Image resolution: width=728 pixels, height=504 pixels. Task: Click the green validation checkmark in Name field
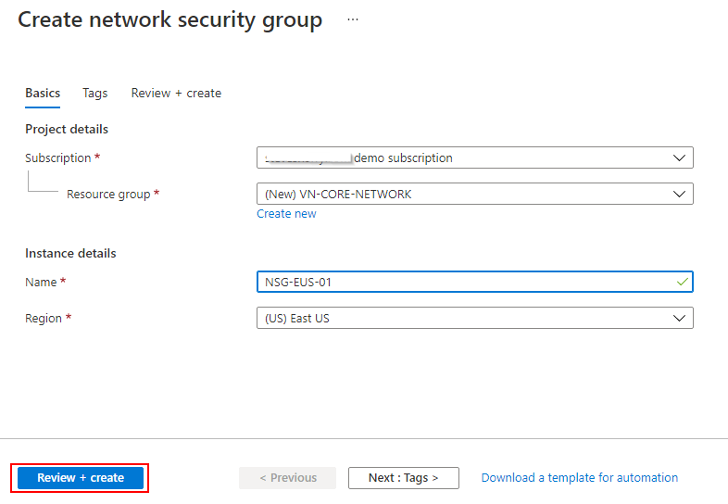(x=682, y=282)
